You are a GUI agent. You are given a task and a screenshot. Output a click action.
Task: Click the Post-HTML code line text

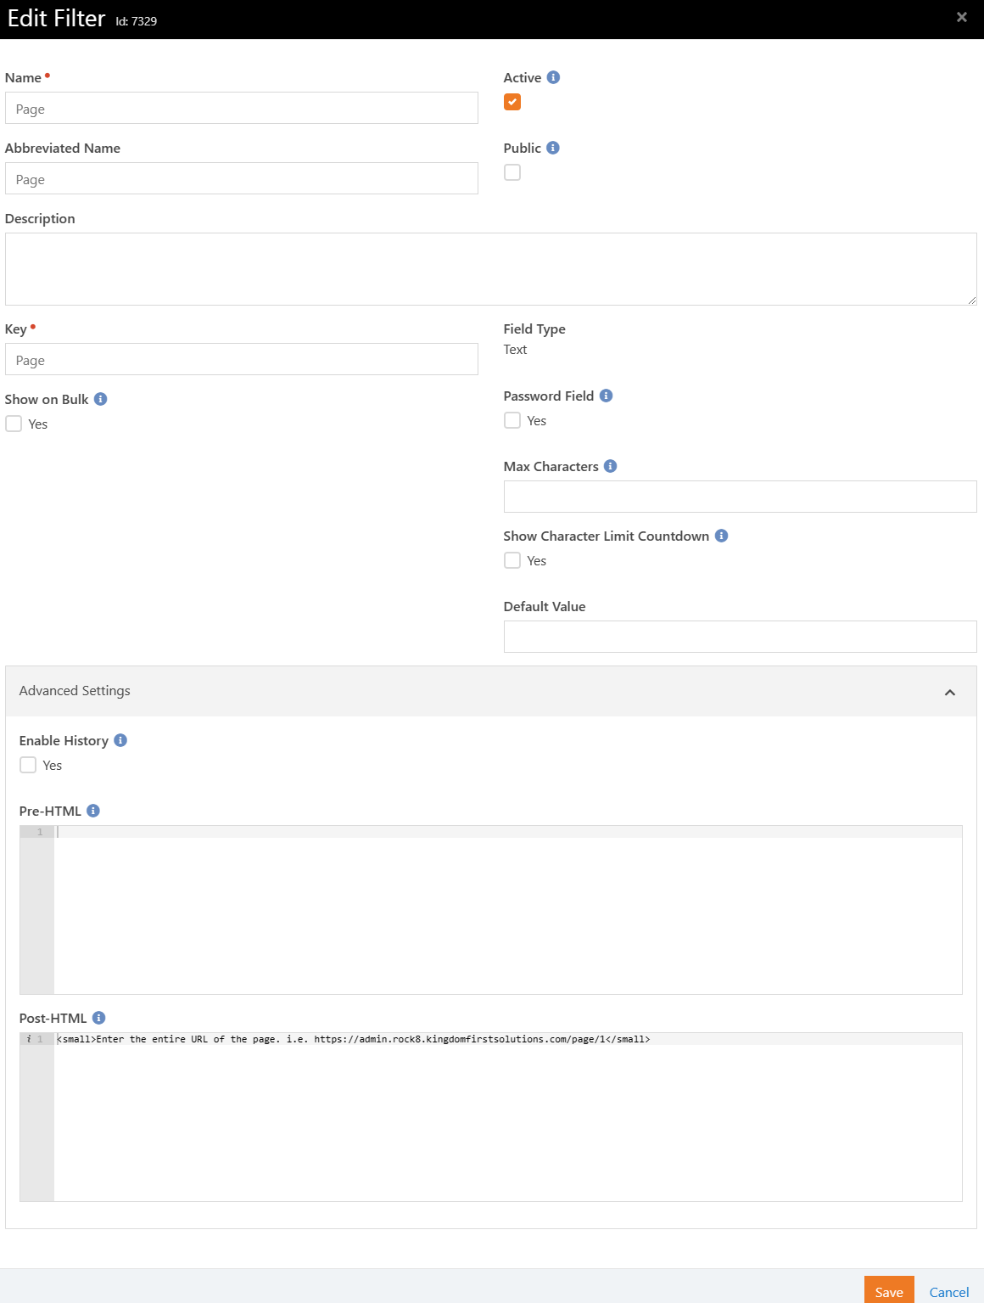coord(354,1039)
